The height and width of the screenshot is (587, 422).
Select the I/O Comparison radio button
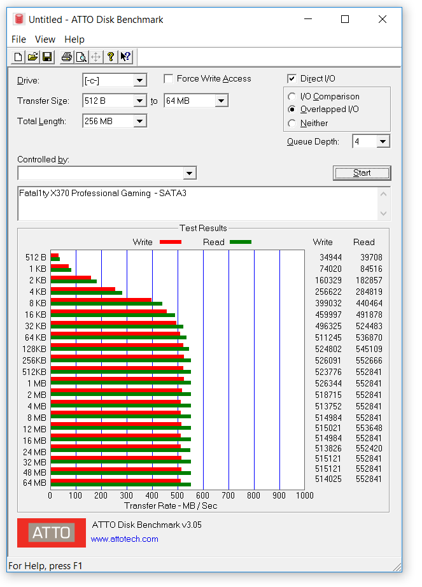pos(292,97)
